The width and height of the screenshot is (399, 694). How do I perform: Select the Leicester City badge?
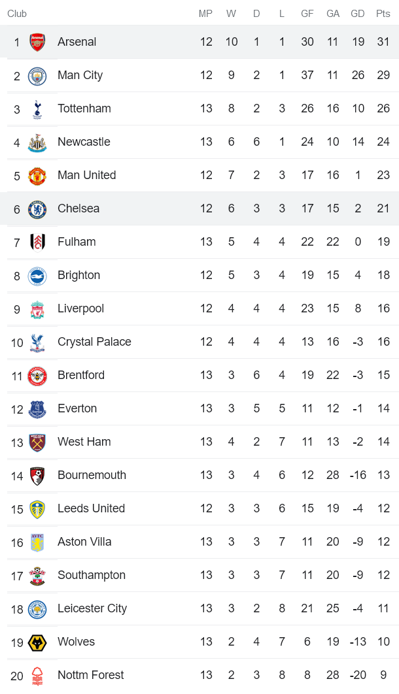pyautogui.click(x=37, y=609)
